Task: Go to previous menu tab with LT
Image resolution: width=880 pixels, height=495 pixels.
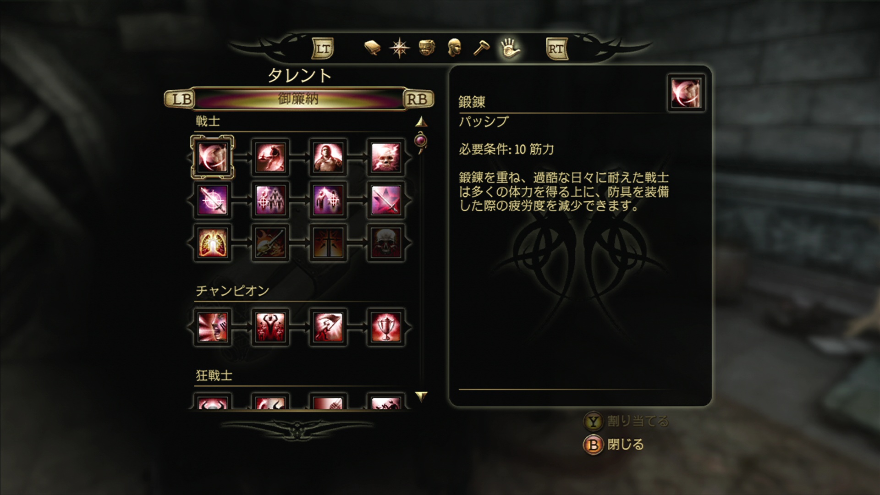Action: (x=323, y=49)
